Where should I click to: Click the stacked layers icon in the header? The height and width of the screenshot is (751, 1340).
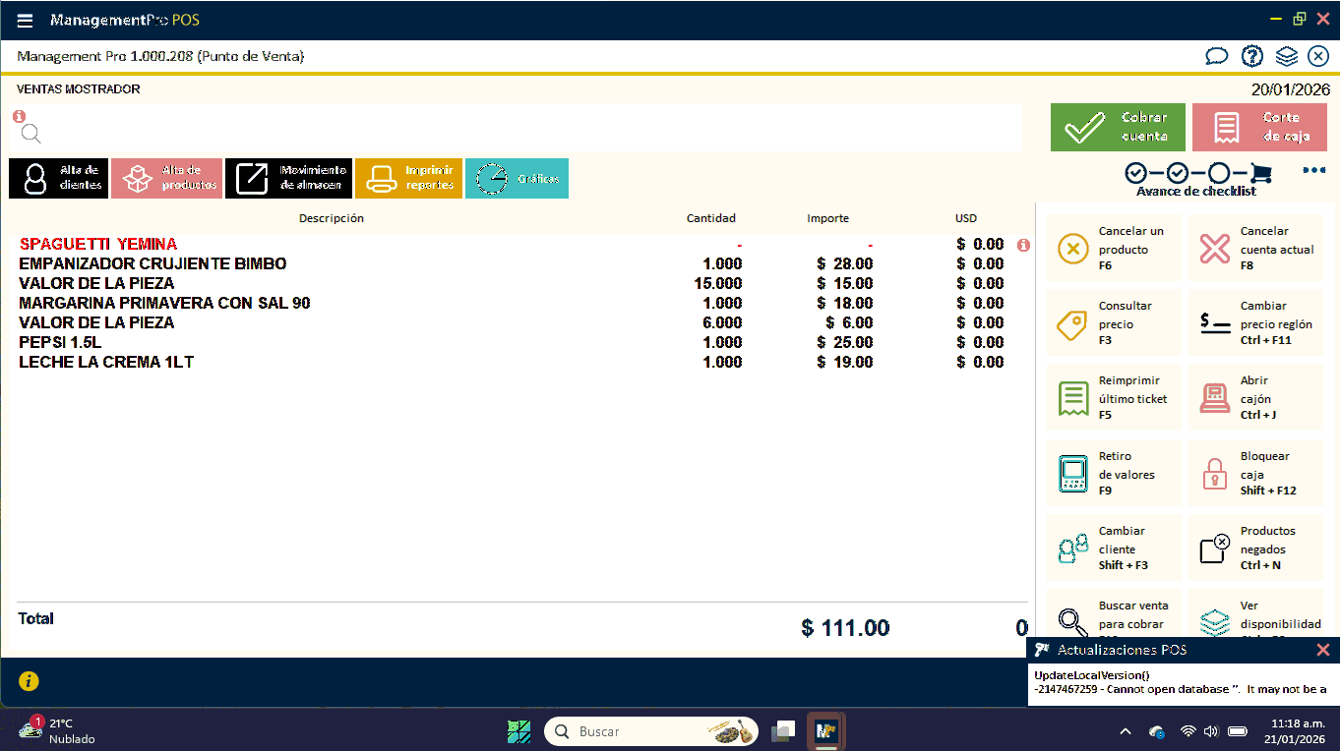1286,56
